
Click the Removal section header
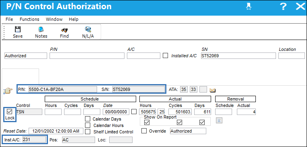tap(236, 99)
